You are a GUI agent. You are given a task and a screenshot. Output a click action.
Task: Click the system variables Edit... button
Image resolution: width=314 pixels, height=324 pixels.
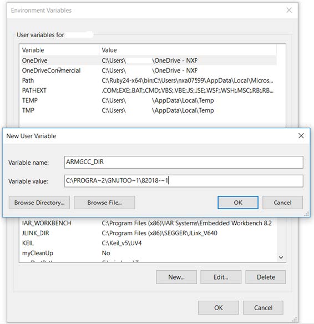click(x=221, y=277)
